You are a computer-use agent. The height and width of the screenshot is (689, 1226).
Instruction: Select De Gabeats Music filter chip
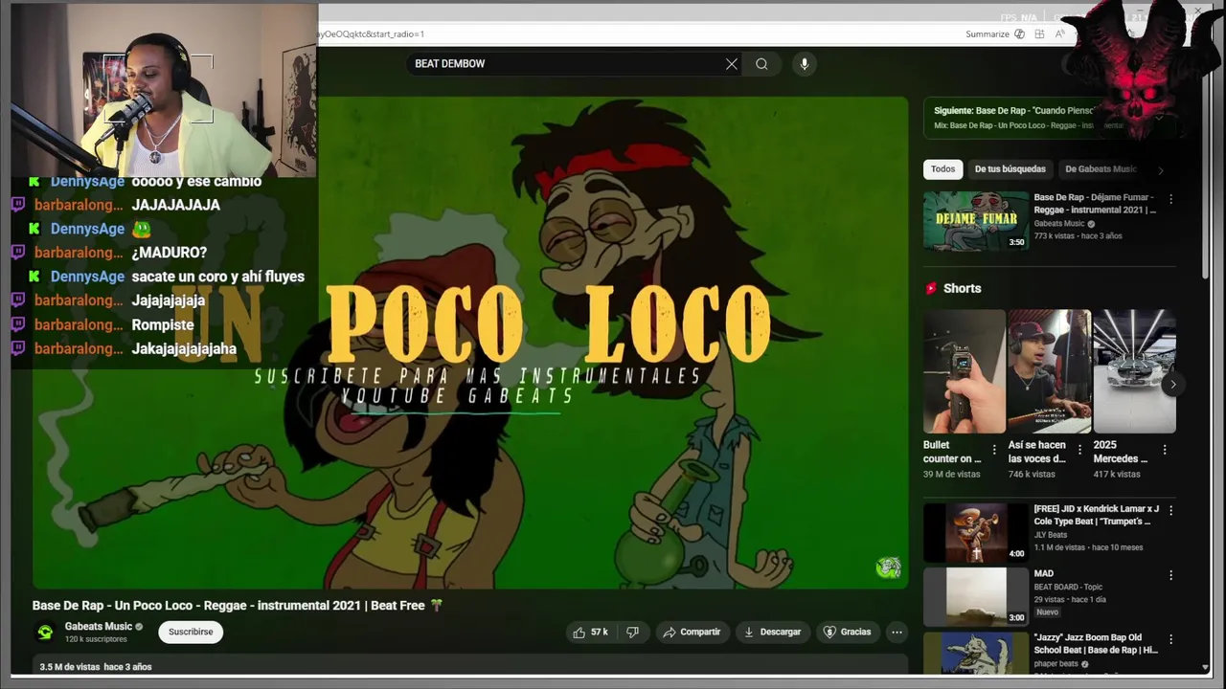click(x=1101, y=169)
